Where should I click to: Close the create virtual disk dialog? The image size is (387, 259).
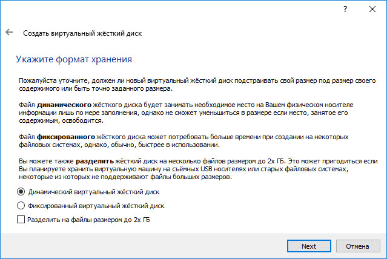click(372, 10)
